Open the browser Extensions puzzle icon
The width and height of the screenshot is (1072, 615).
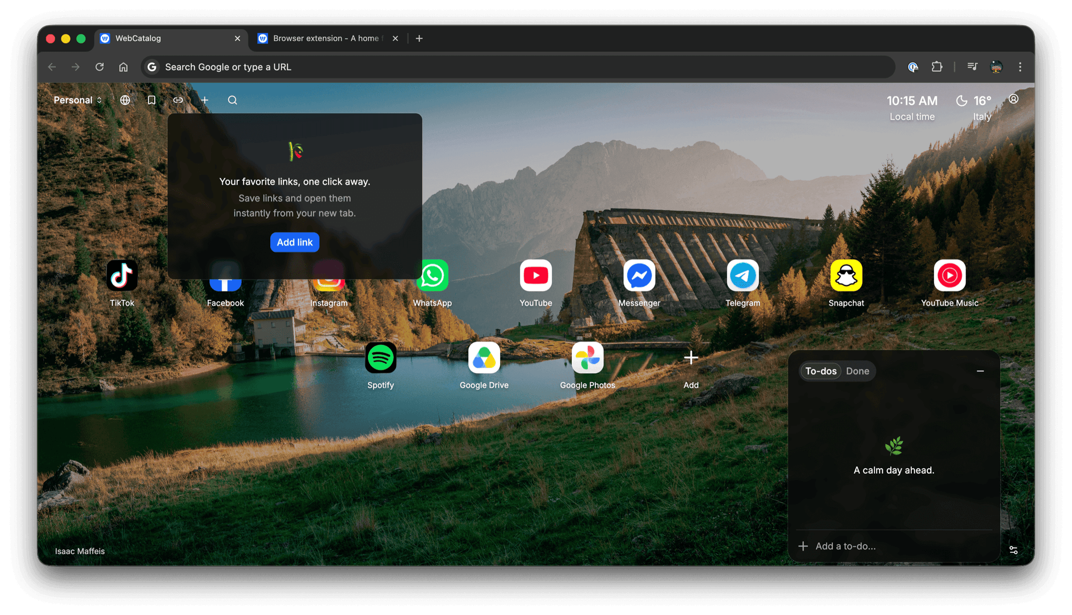click(937, 67)
